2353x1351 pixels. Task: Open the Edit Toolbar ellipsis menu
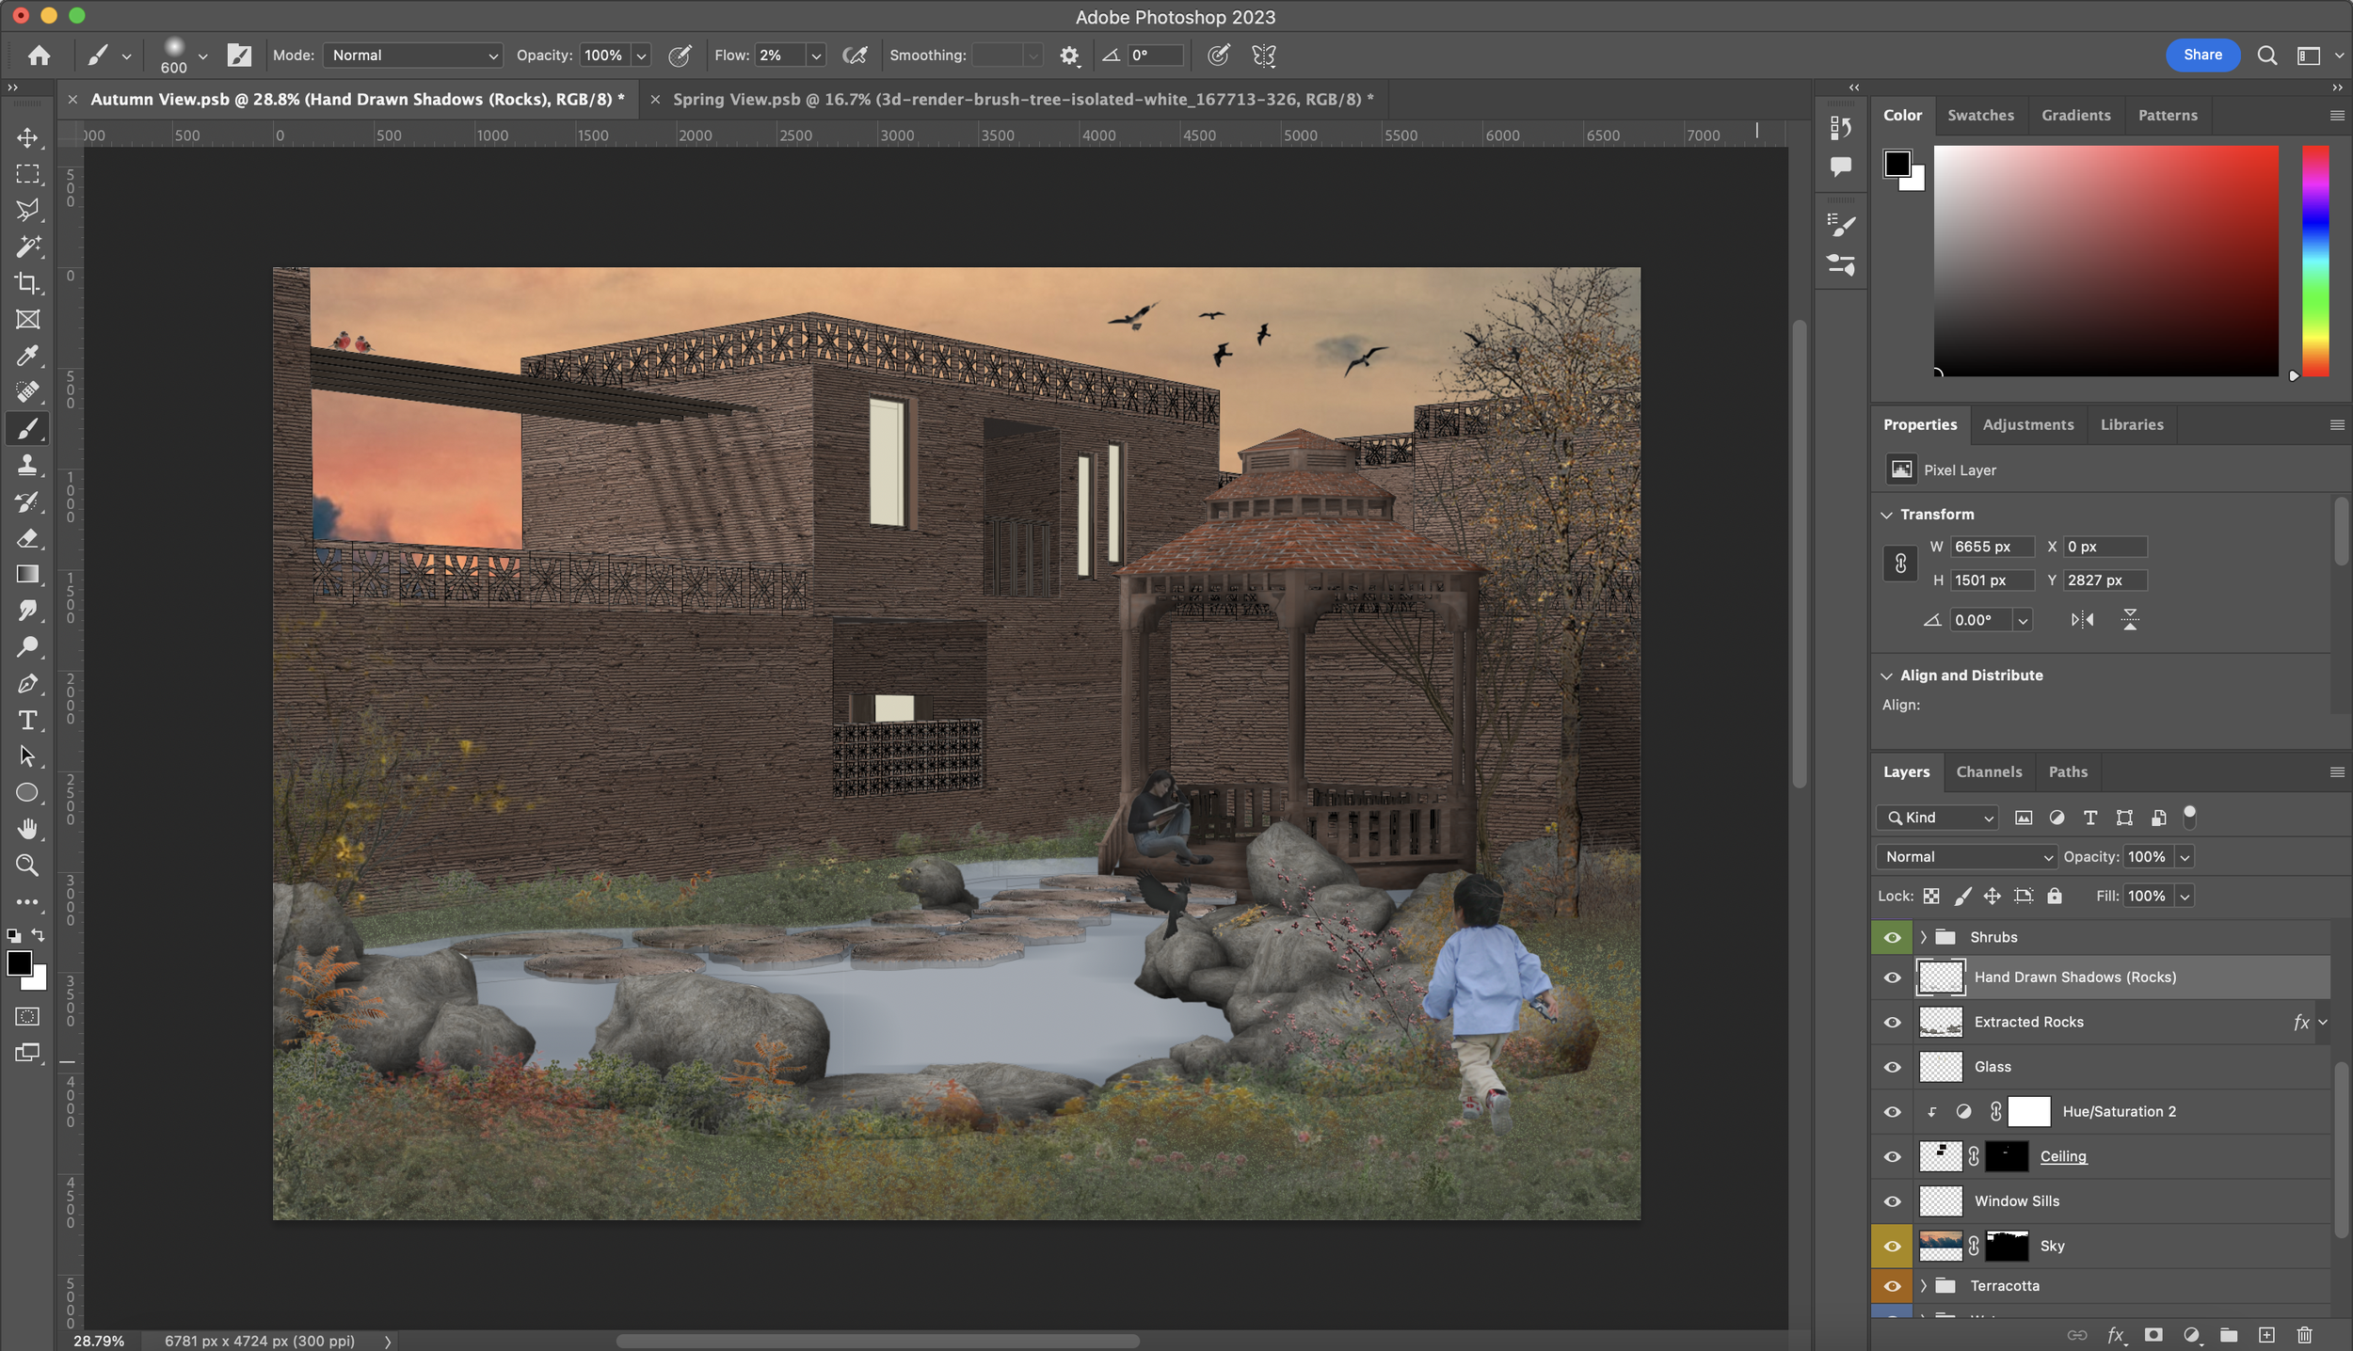point(27,902)
